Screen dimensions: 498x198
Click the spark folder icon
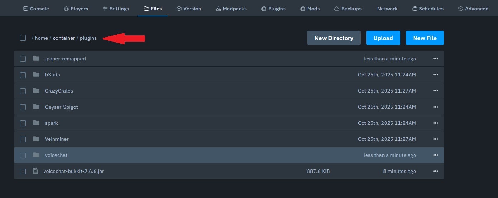36,123
